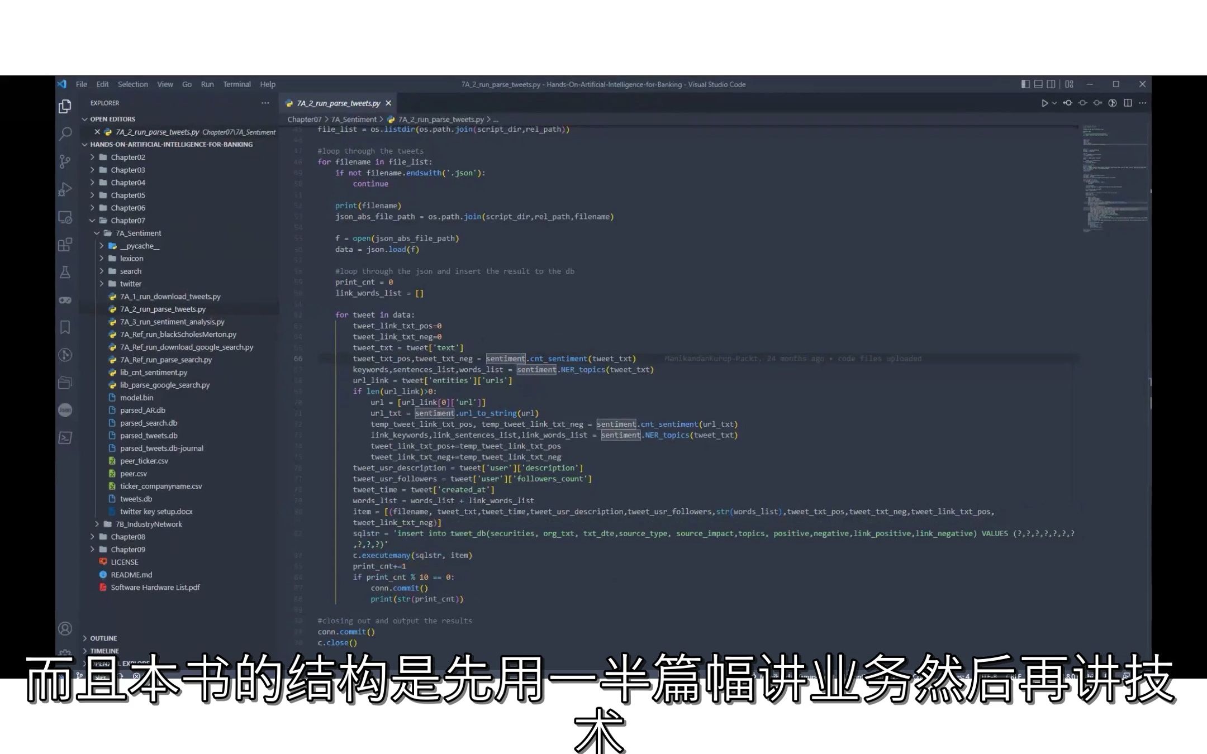This screenshot has height=754, width=1207.
Task: Open Run and Debug view icon
Action: point(65,189)
